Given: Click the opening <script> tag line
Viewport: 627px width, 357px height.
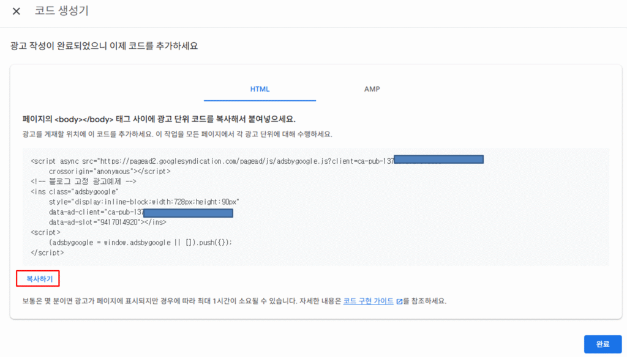Looking at the screenshot, I should click(45, 232).
